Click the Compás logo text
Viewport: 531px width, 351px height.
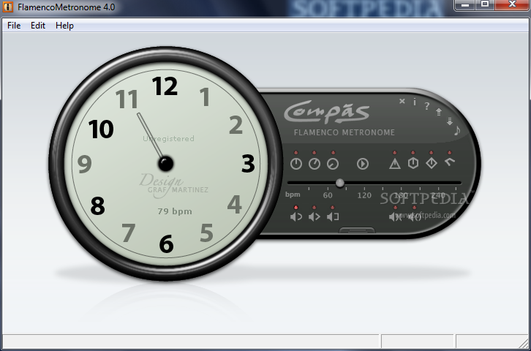pyautogui.click(x=327, y=112)
